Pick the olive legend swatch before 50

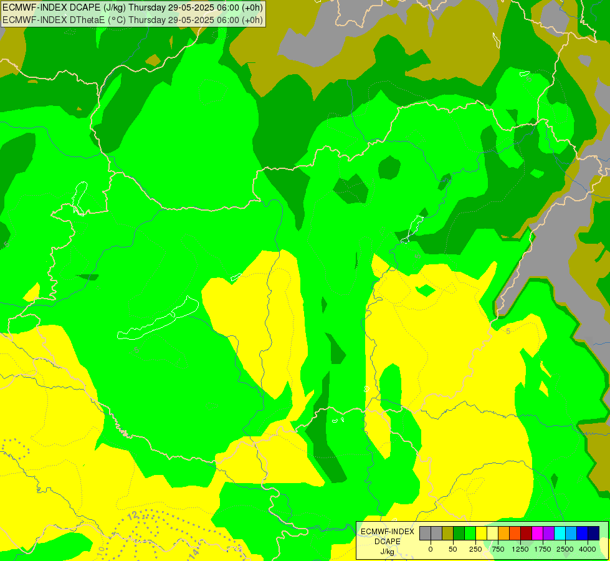click(447, 533)
